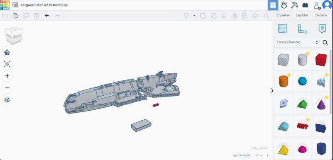
Task: Click the design title carguero star wars trampilla
Action: 44,5
